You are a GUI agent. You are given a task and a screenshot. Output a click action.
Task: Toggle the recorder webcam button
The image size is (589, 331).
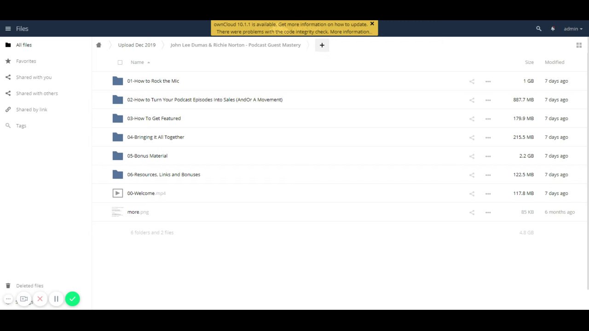pos(24,299)
